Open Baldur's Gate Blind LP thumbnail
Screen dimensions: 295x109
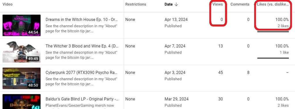[21, 102]
